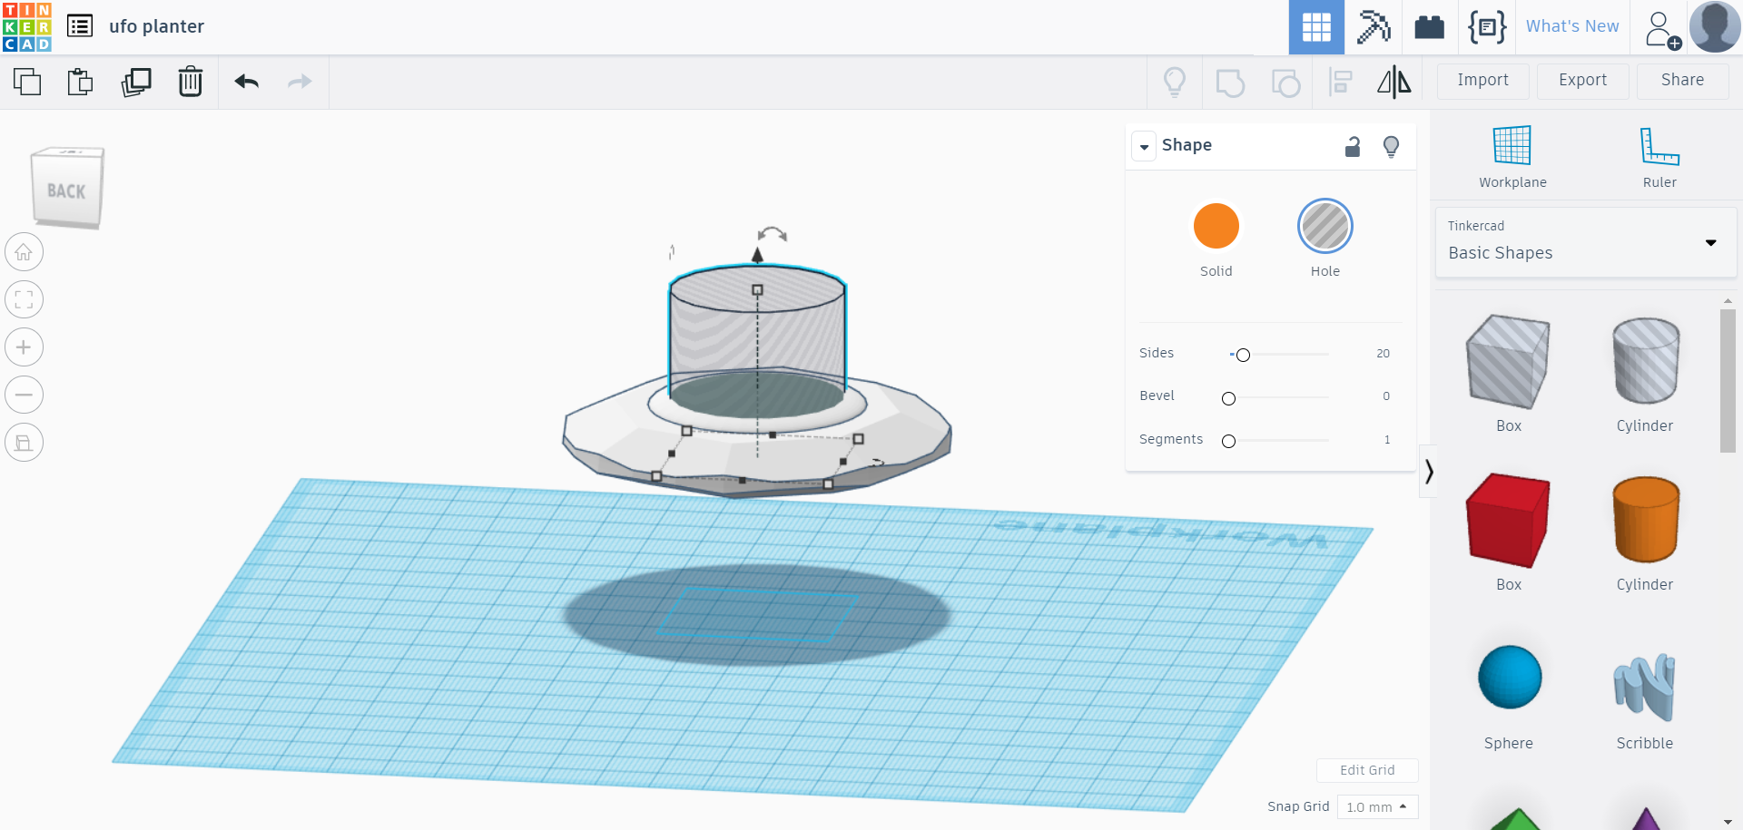Click the invite people icon
The width and height of the screenshot is (1743, 830).
tap(1661, 30)
